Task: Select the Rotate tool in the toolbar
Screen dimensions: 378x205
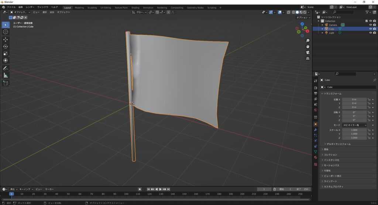Action: (6, 47)
